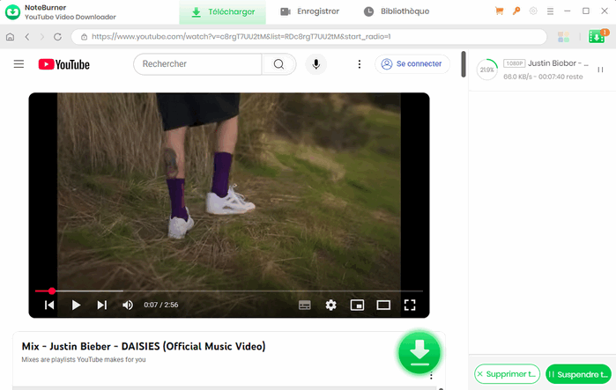Screen dimensions: 616x390
Task: Click the 21.9% circular download progress
Action: pos(487,70)
